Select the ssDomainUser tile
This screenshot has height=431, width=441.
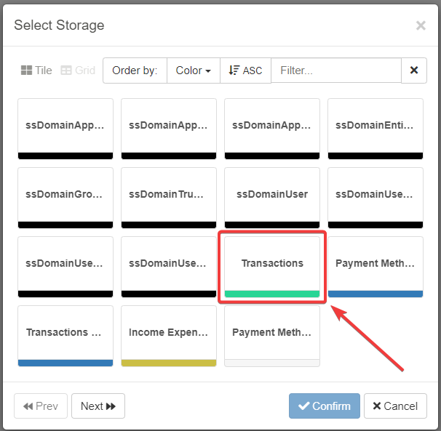click(x=272, y=194)
